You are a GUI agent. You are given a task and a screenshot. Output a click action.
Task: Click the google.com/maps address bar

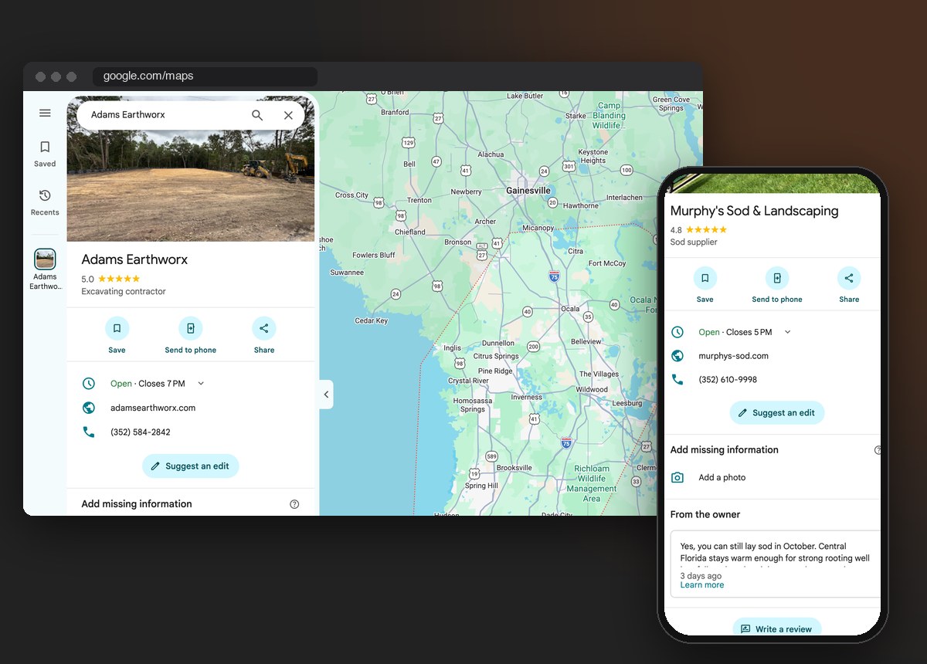pyautogui.click(x=205, y=76)
